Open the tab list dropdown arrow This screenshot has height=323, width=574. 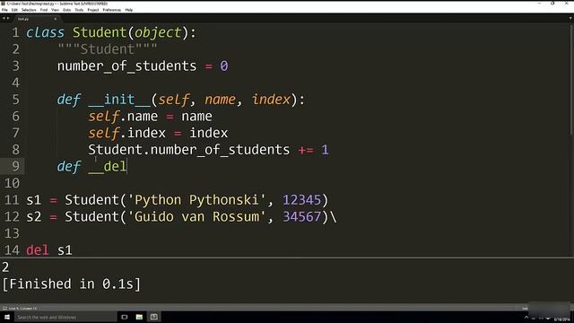tap(570, 18)
